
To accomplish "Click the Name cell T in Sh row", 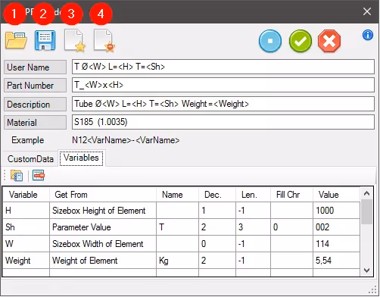I will point(178,227).
